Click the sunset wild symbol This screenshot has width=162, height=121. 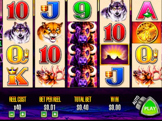pos(115,54)
